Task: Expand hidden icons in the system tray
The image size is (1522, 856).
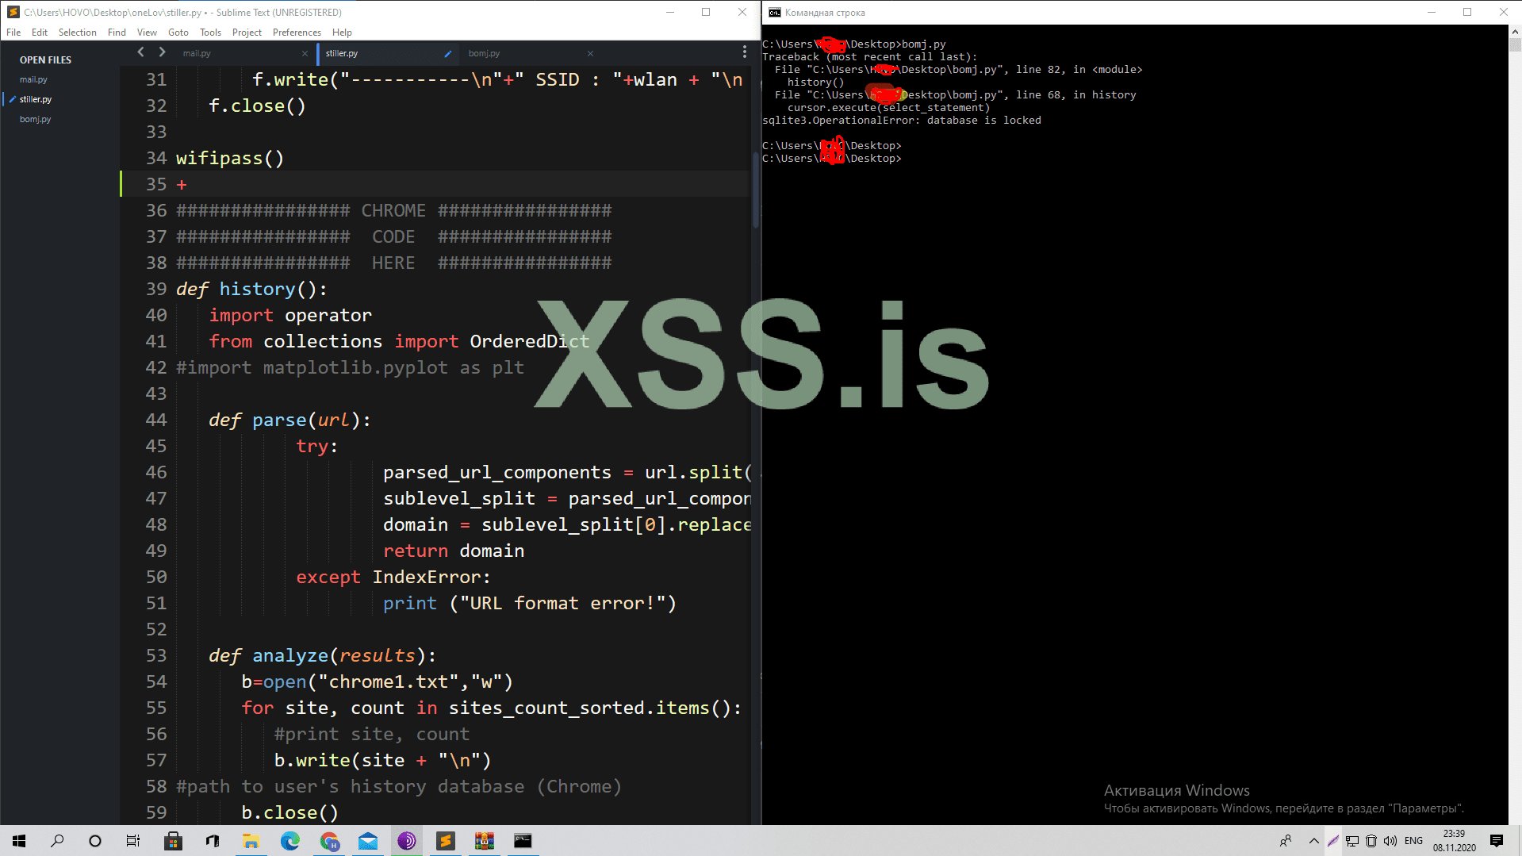Action: click(1313, 841)
